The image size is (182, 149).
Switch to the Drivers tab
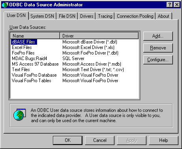click(87, 16)
